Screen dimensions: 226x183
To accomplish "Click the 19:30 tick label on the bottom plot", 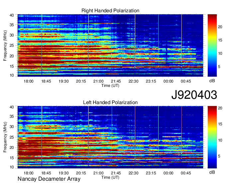I will click(63, 173).
